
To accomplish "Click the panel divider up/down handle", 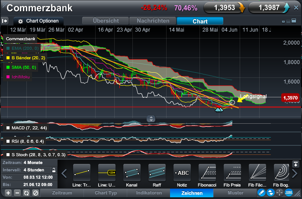I will [x=151, y=119].
